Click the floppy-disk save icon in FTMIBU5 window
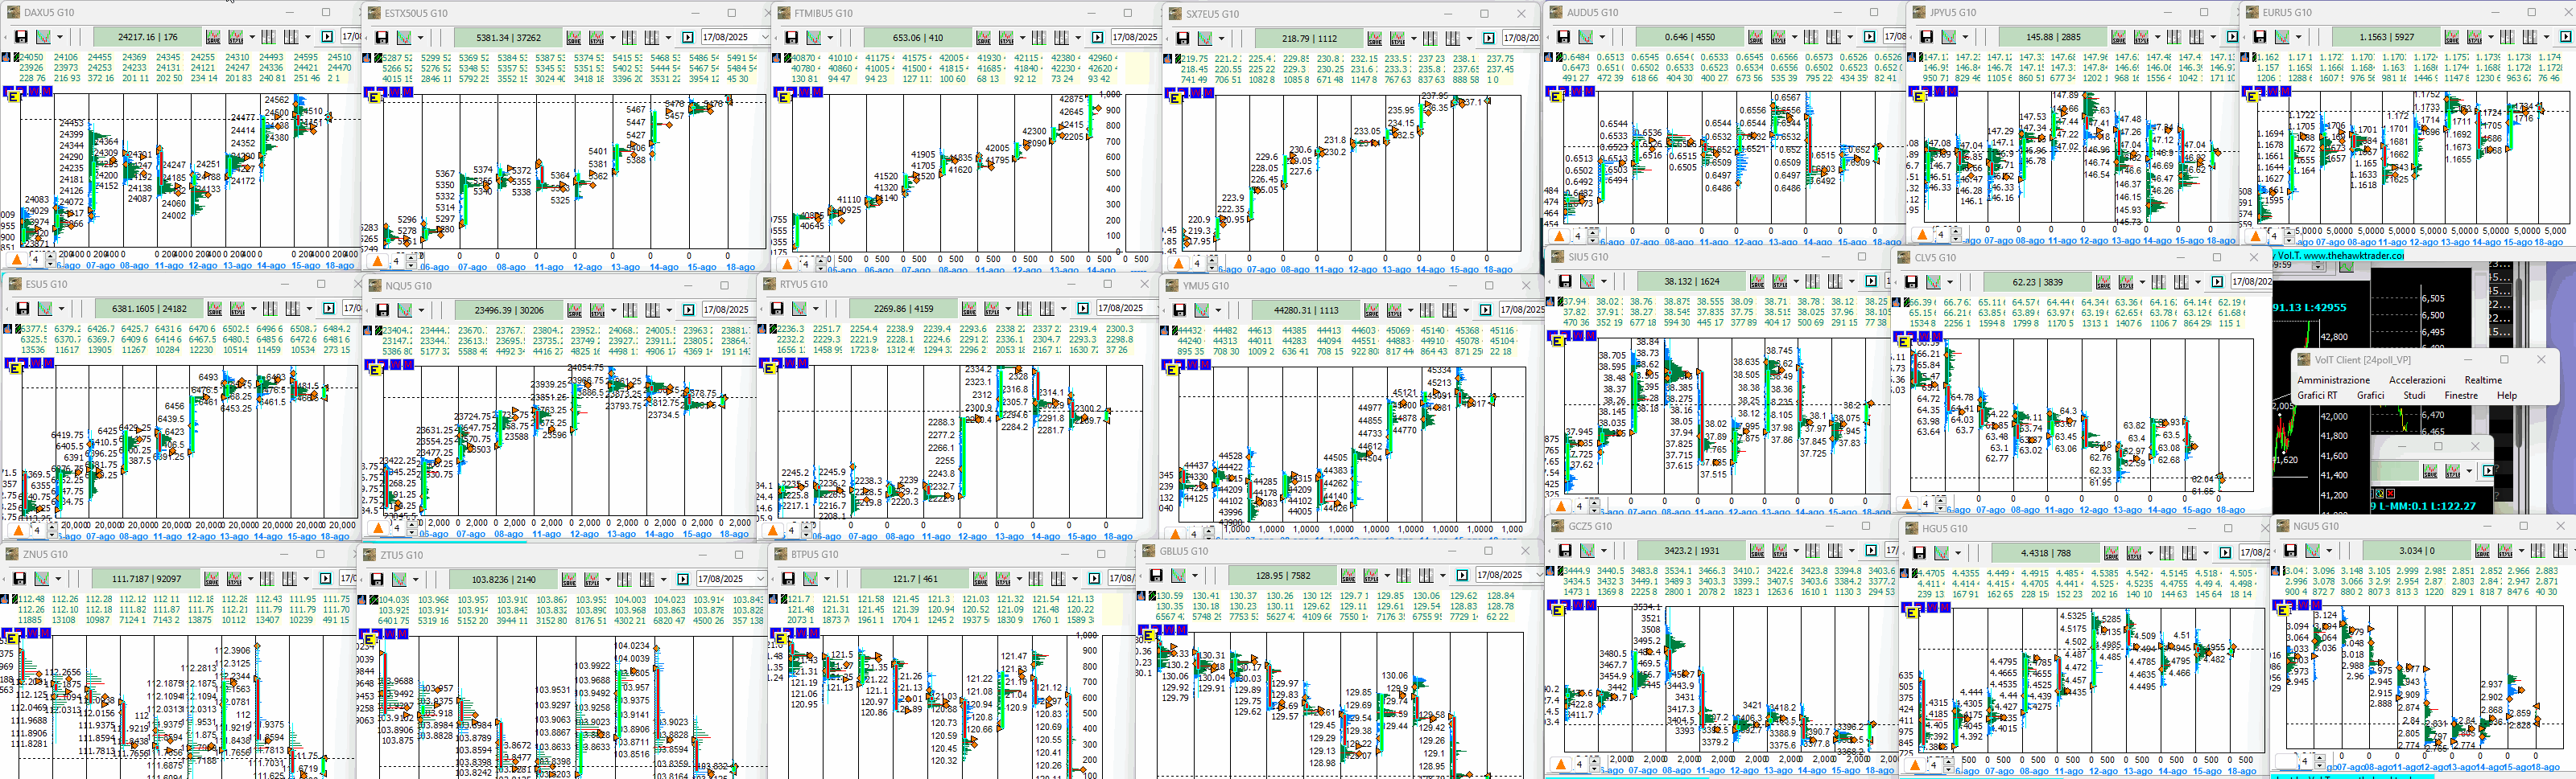The height and width of the screenshot is (779, 2576). pyautogui.click(x=791, y=38)
